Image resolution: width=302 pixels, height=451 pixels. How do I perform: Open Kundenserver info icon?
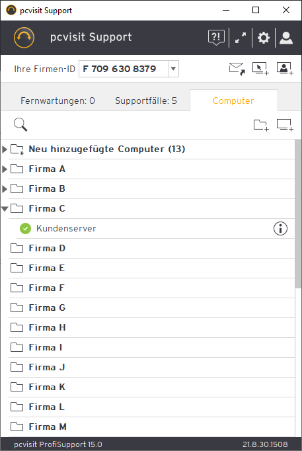click(280, 228)
